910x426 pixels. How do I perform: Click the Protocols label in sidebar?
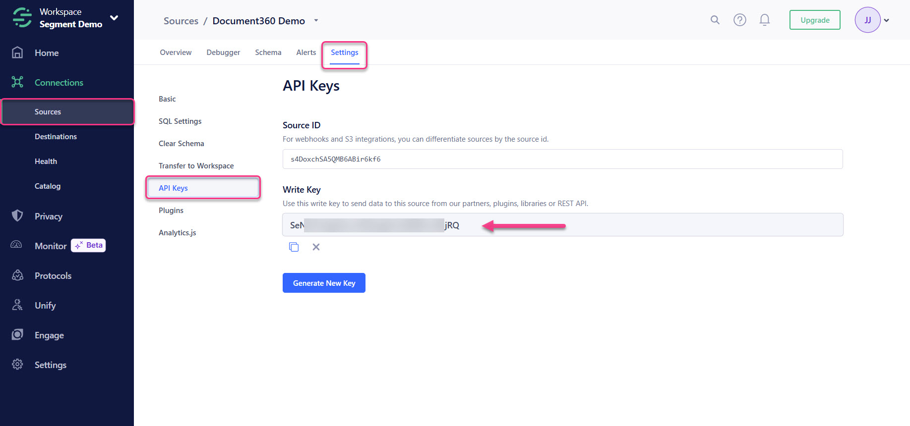[53, 276]
